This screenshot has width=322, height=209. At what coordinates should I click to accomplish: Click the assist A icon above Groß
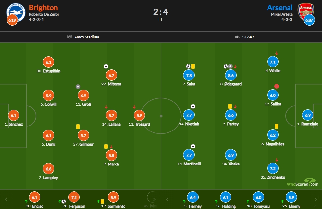pos(78,87)
